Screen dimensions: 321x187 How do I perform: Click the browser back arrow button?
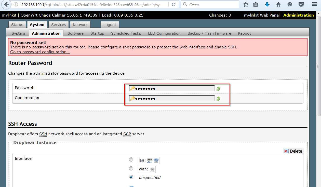pyautogui.click(x=6, y=4)
